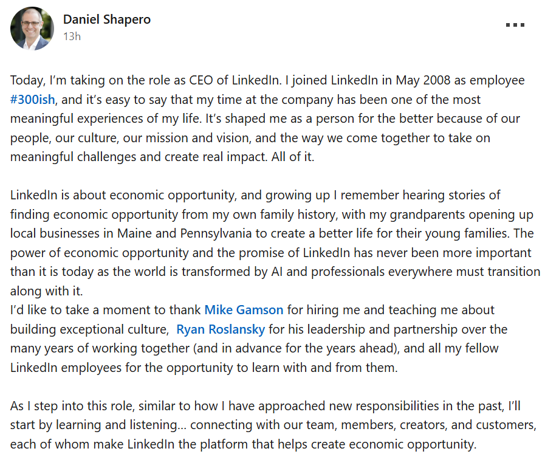Open the #300ish hashtag link
Image resolution: width=545 pixels, height=454 pixels.
[34, 100]
